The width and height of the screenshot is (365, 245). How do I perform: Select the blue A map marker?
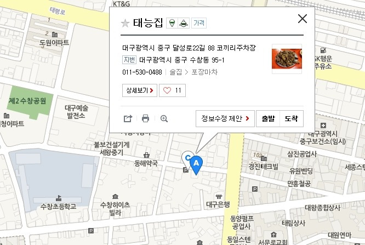pos(196,165)
